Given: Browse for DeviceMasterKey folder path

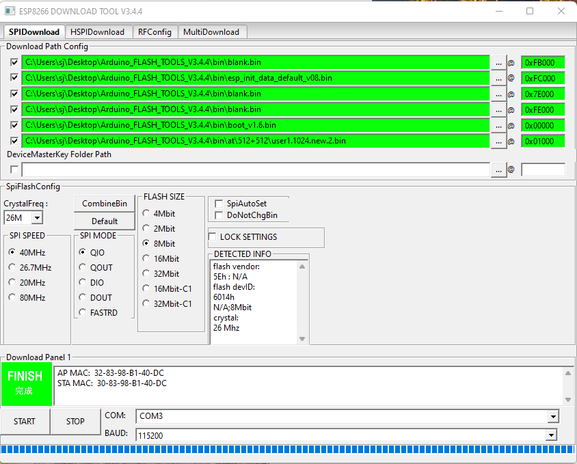Looking at the screenshot, I should pyautogui.click(x=498, y=169).
